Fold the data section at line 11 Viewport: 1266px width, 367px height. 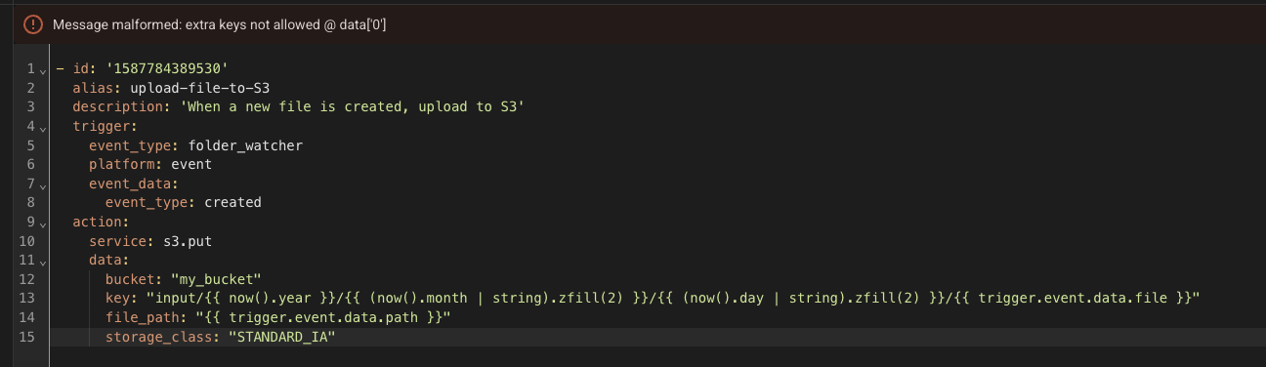44,262
